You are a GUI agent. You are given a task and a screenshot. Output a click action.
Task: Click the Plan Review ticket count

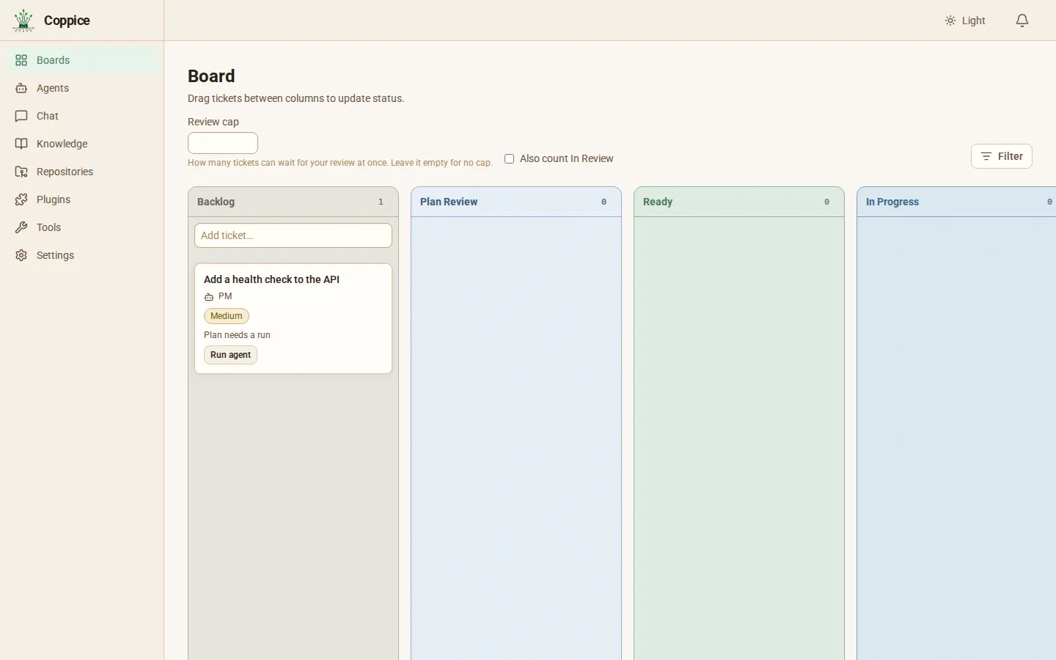coord(604,202)
